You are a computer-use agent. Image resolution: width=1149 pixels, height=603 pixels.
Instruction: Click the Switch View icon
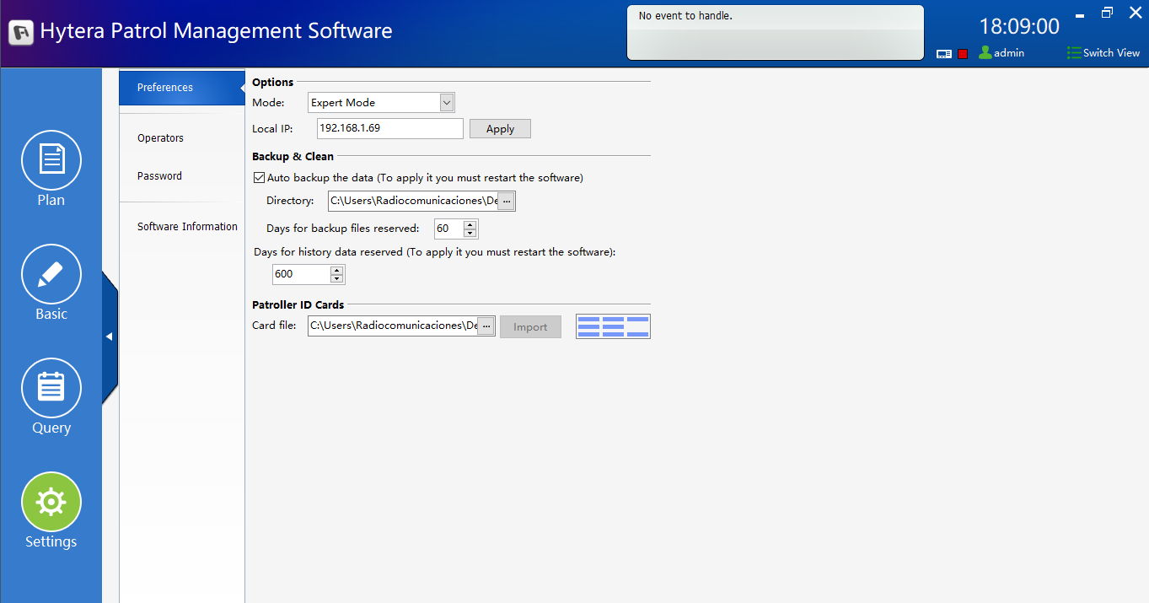tap(1073, 52)
